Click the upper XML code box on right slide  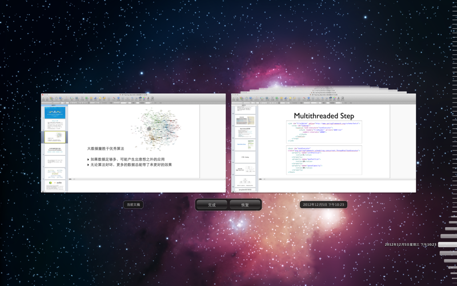324,132
